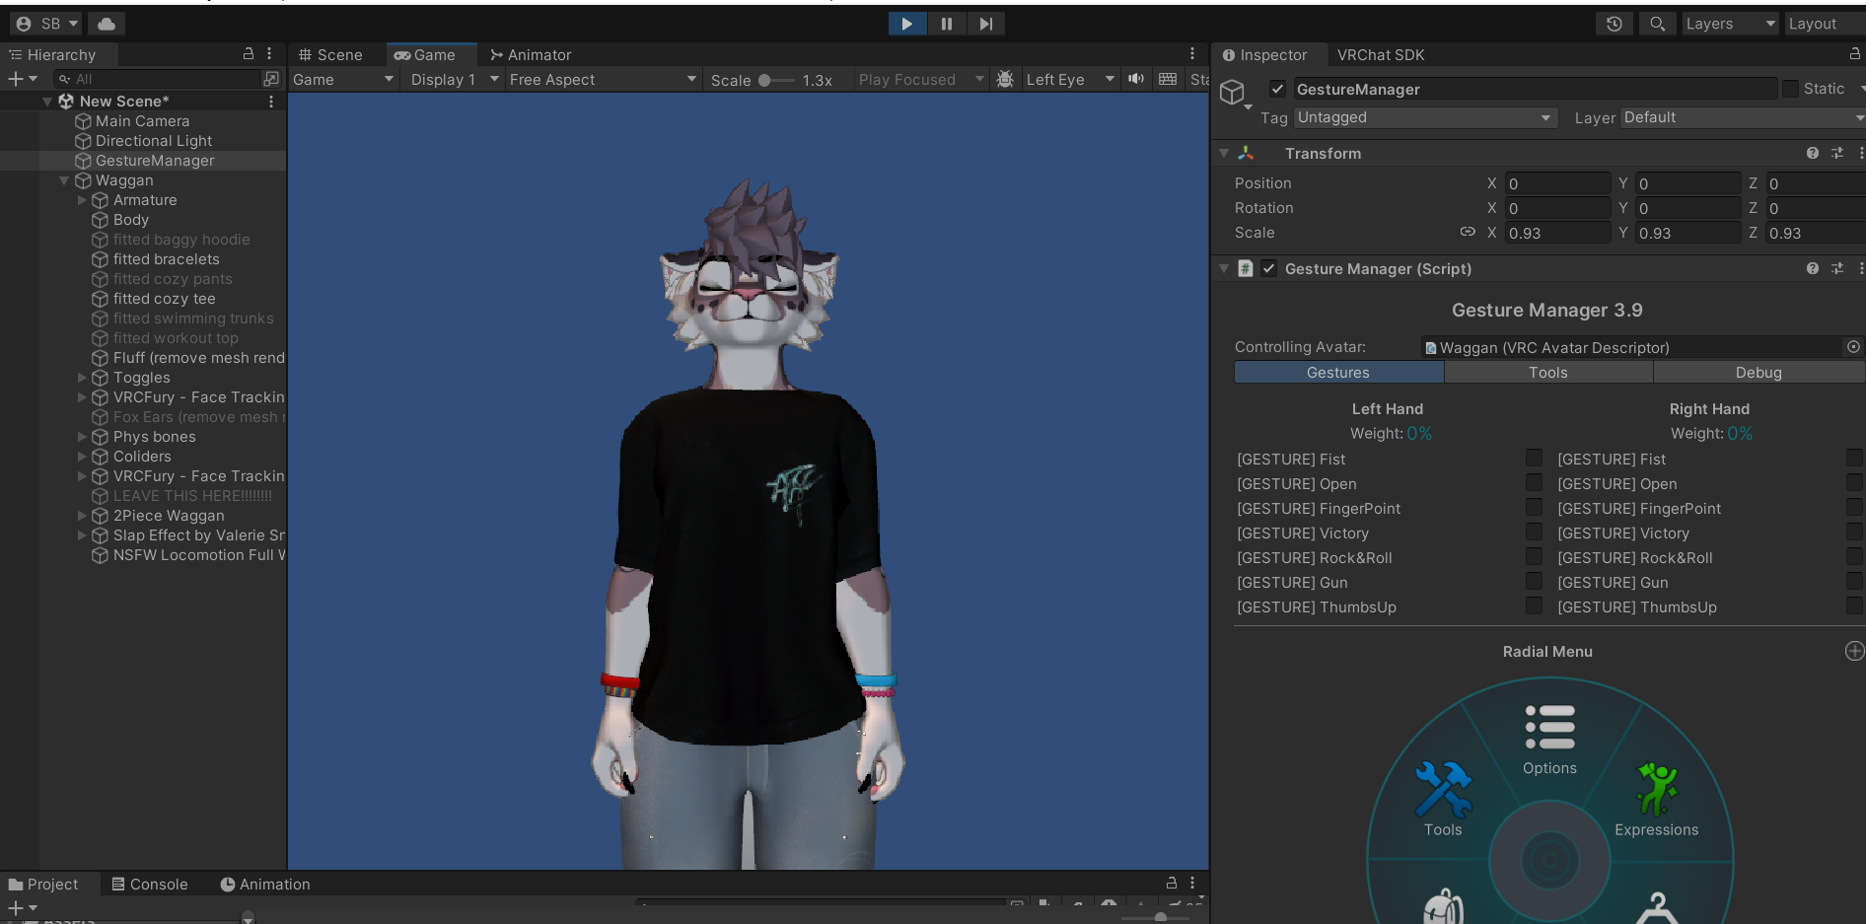Image resolution: width=1866 pixels, height=924 pixels.
Task: Expand the Toggles object
Action: 82,378
